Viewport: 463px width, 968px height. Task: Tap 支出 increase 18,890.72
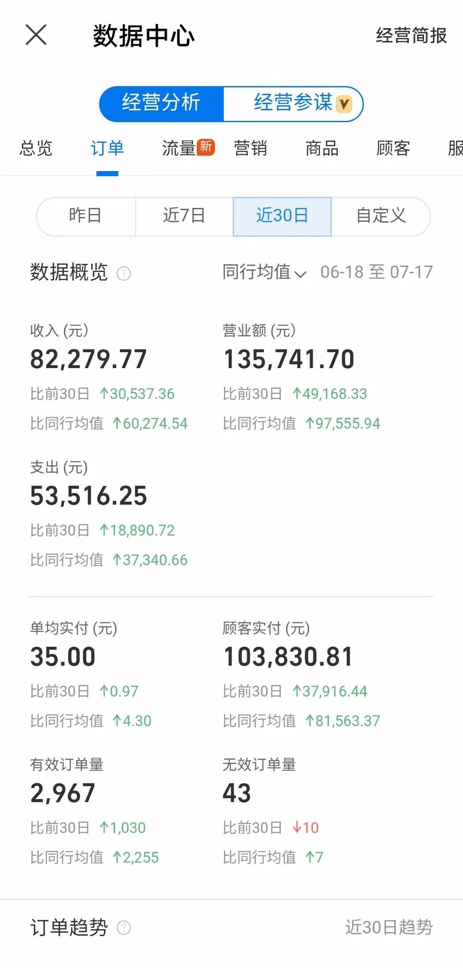coord(137,530)
